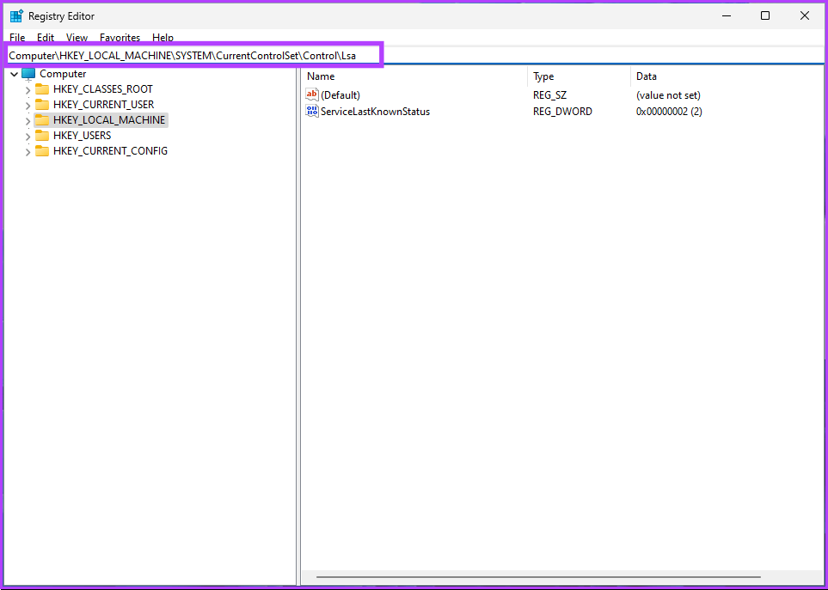Open the View menu
This screenshot has width=828, height=590.
(77, 38)
